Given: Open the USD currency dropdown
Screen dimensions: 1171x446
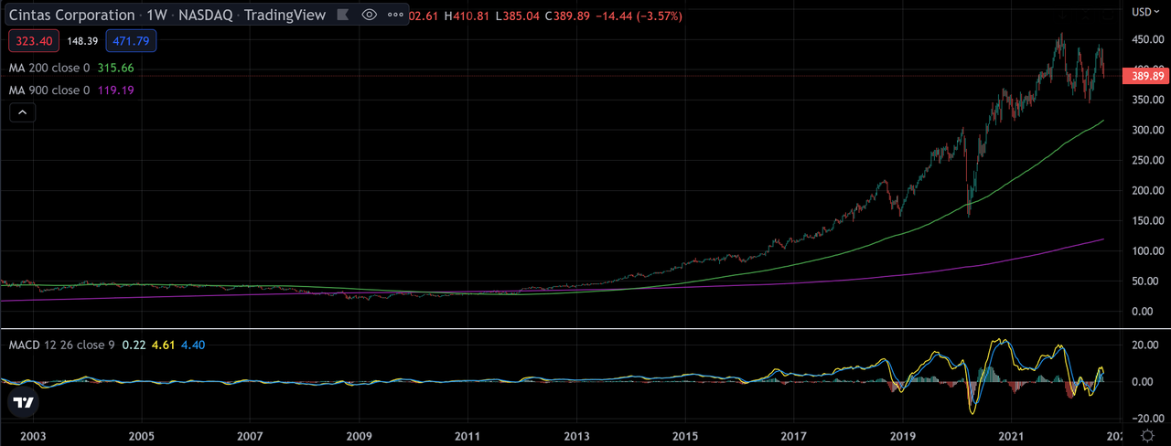Looking at the screenshot, I should click(1145, 11).
